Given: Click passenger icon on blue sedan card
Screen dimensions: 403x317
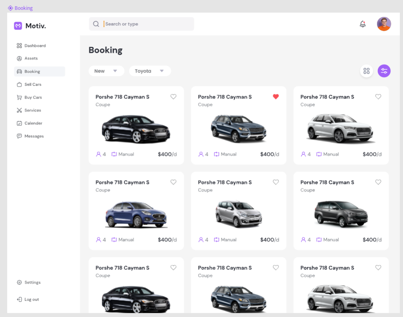Looking at the screenshot, I should click(98, 240).
